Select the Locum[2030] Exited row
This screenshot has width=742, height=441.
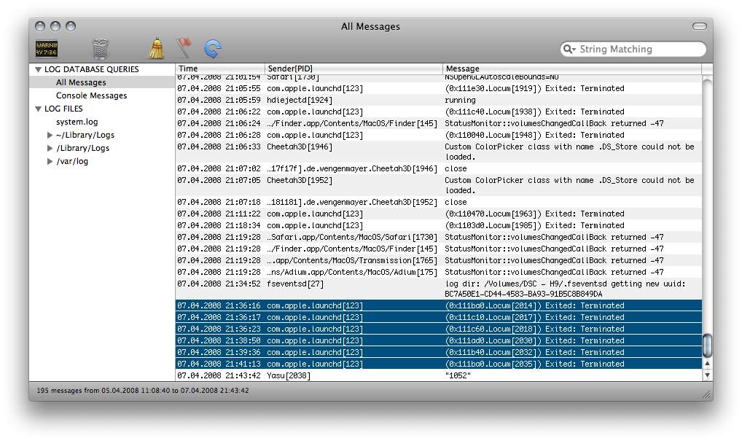439,340
